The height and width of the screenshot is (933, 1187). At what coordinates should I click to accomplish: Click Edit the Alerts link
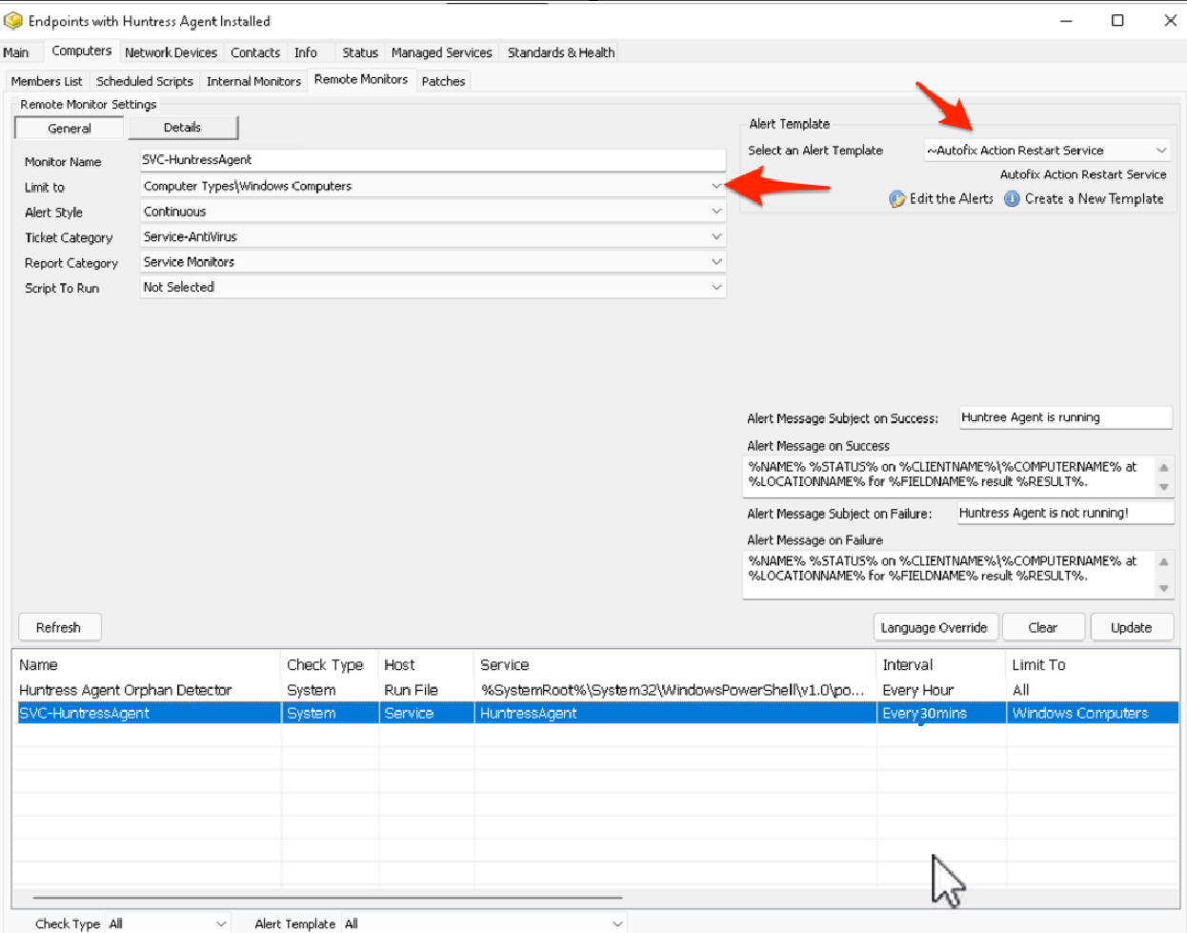[x=951, y=199]
